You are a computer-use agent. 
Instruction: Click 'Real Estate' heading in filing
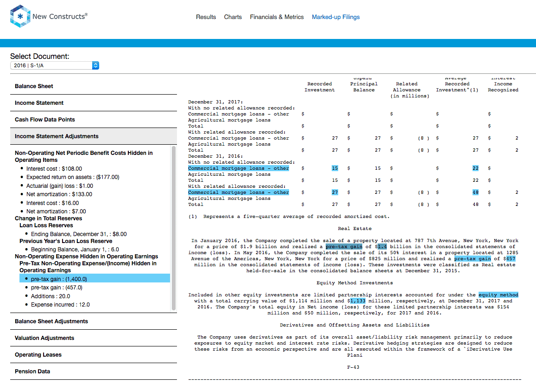[355, 229]
